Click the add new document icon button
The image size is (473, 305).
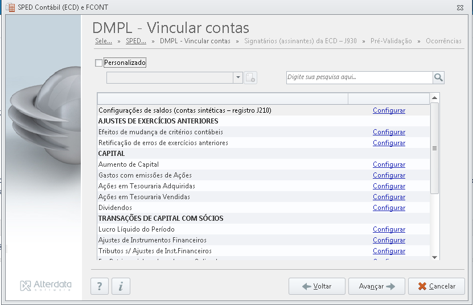click(x=250, y=77)
